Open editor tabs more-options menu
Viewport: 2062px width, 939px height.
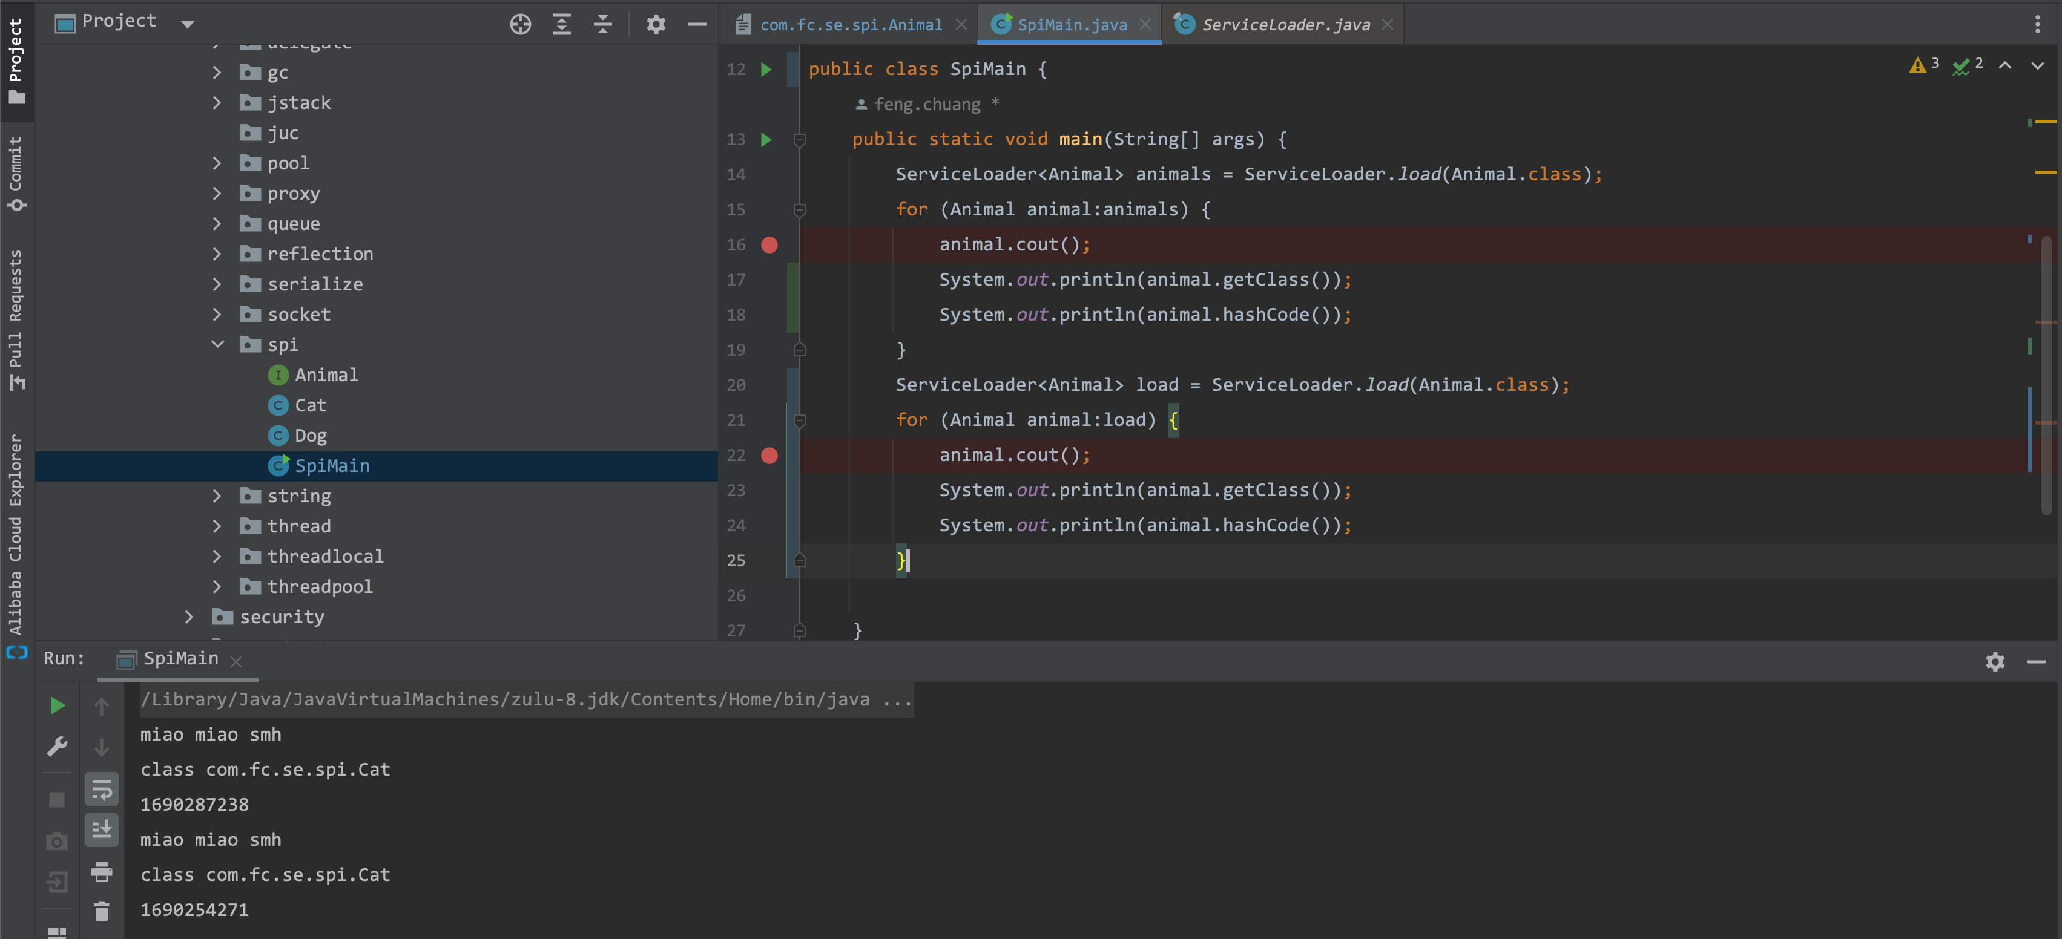(x=2037, y=24)
